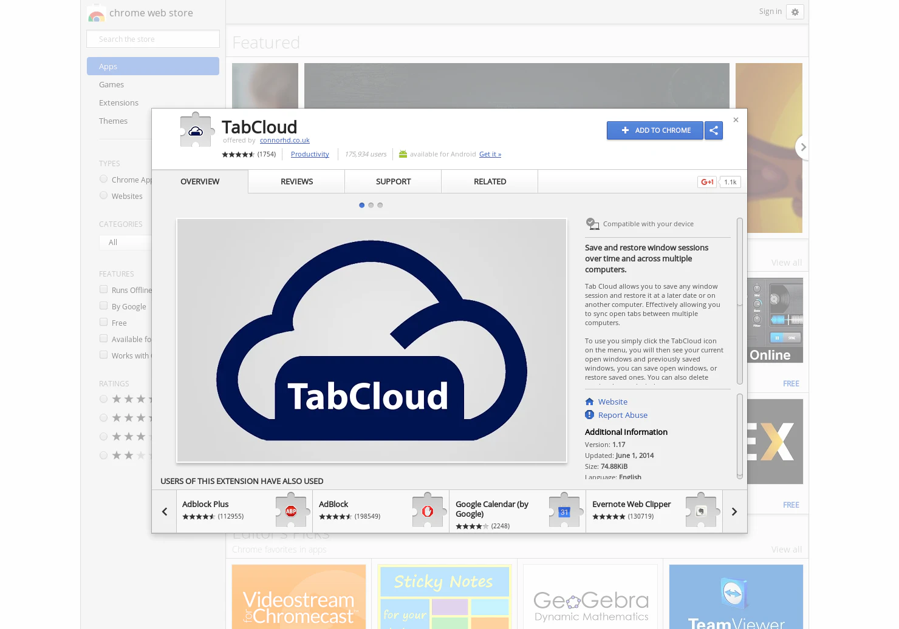Select the Websites type radio button
Viewport: 899px width, 629px height.
tap(104, 195)
